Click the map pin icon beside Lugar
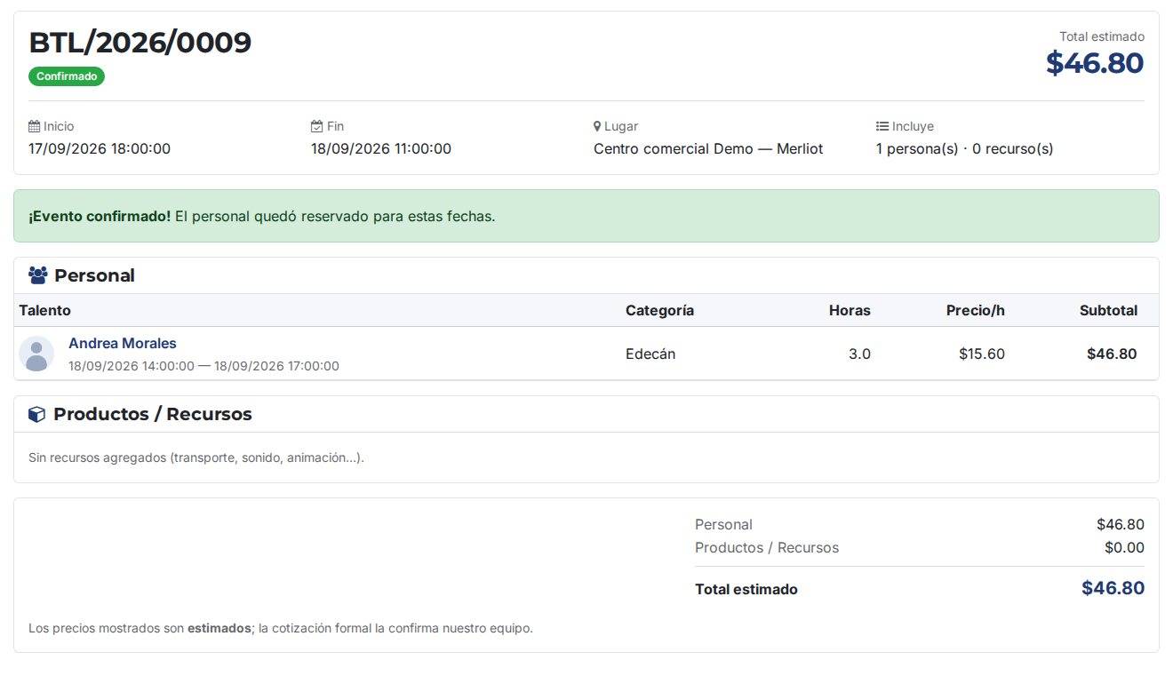Screen dimensions: 1173x684 pos(597,126)
